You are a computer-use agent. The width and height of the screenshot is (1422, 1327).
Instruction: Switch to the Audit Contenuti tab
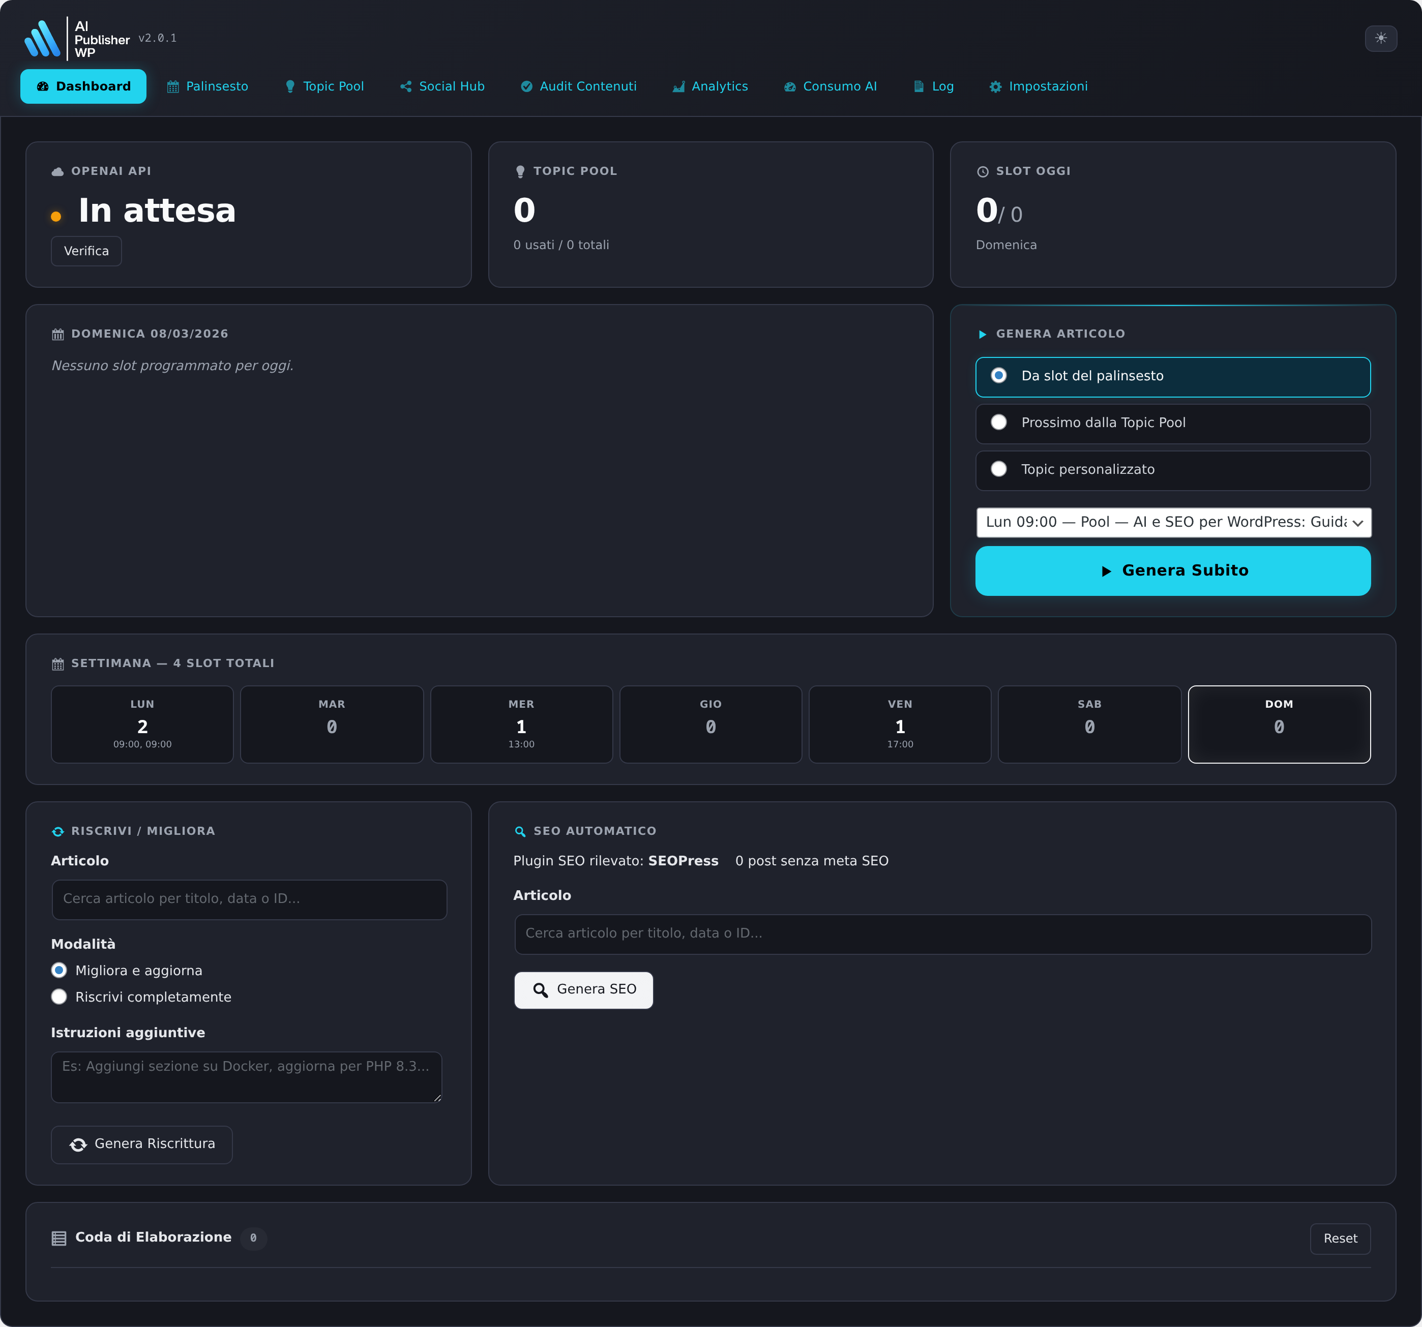tap(579, 86)
